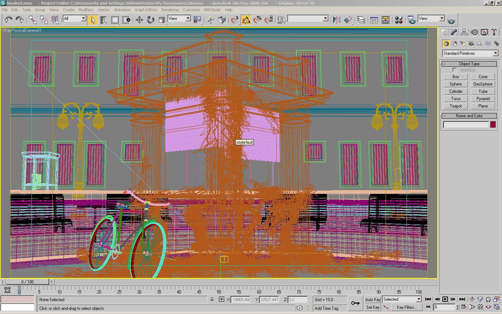The width and height of the screenshot is (502, 314).
Task: Toggle Absolute/Offset transform type-in mode
Action: coord(221,299)
